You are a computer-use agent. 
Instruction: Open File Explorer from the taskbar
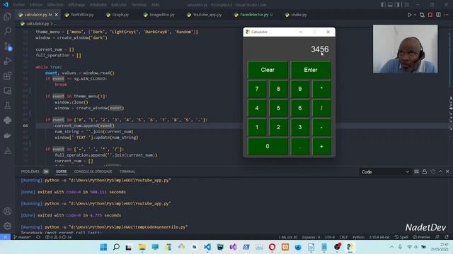pos(142,247)
